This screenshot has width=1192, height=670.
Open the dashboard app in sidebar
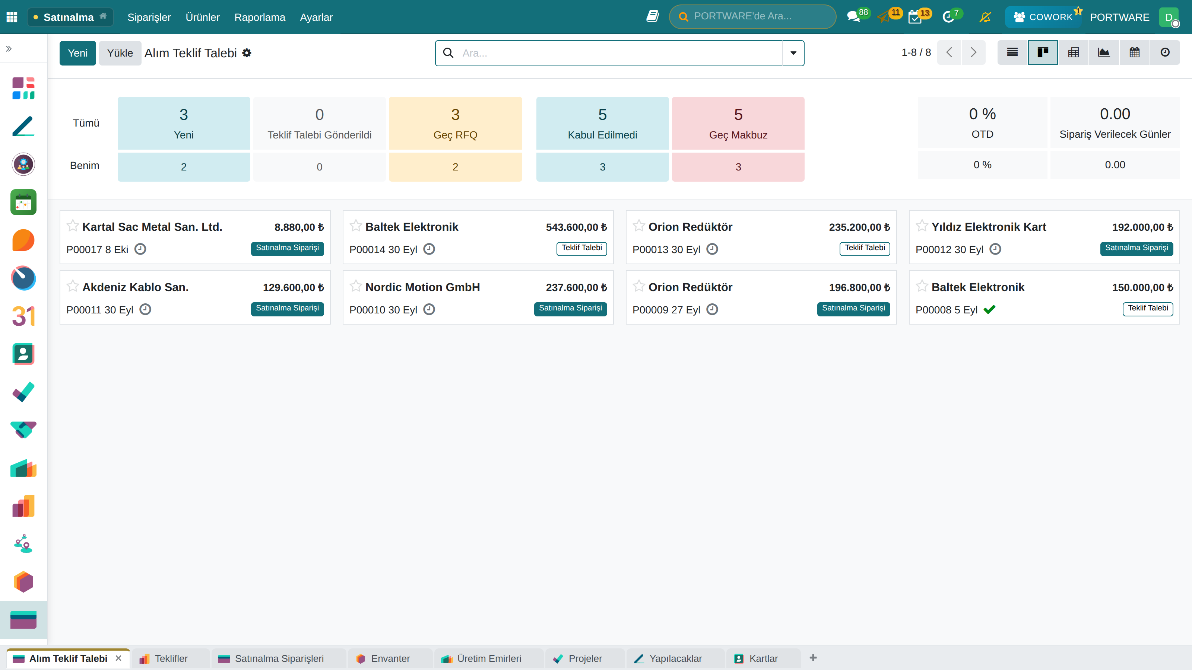tap(23, 88)
